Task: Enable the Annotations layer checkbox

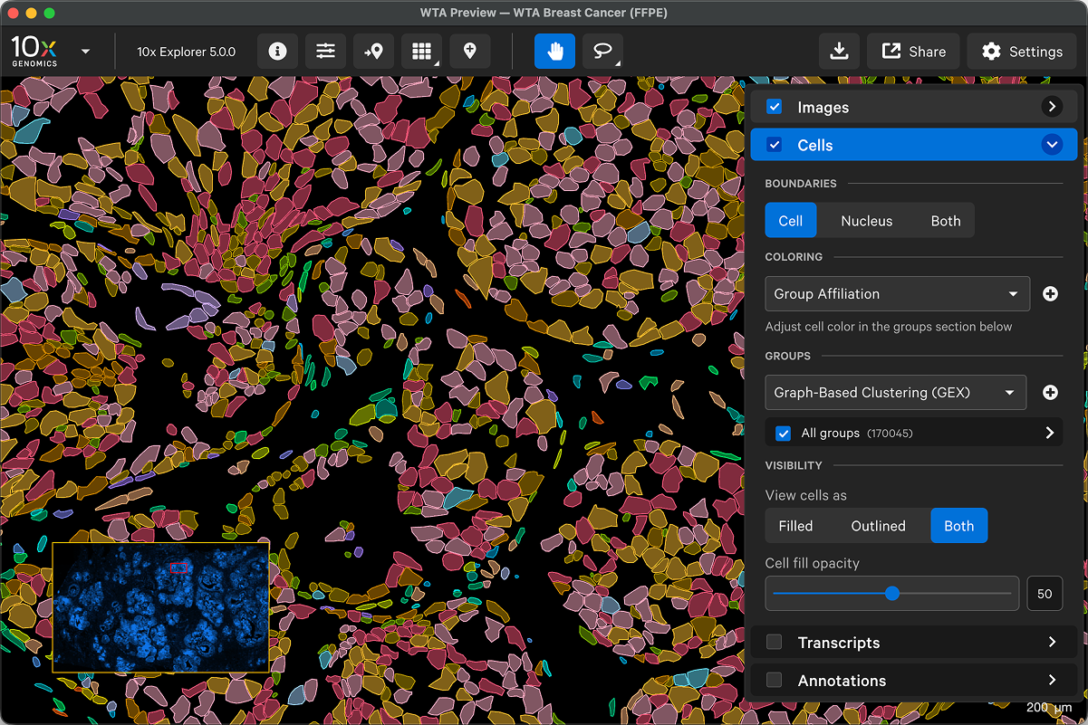Action: pos(775,681)
